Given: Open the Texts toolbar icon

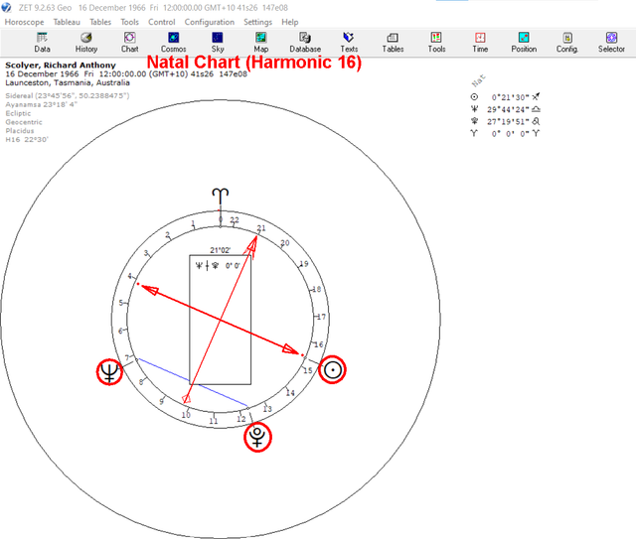Looking at the screenshot, I should pos(349,43).
